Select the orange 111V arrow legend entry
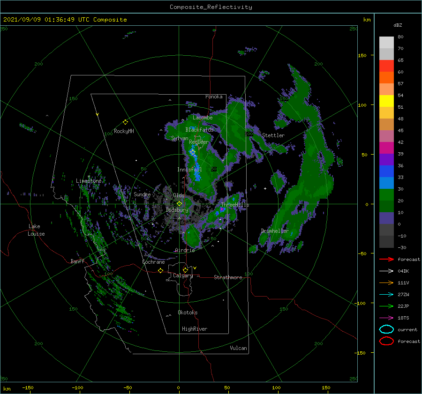The image size is (422, 394). 386,282
